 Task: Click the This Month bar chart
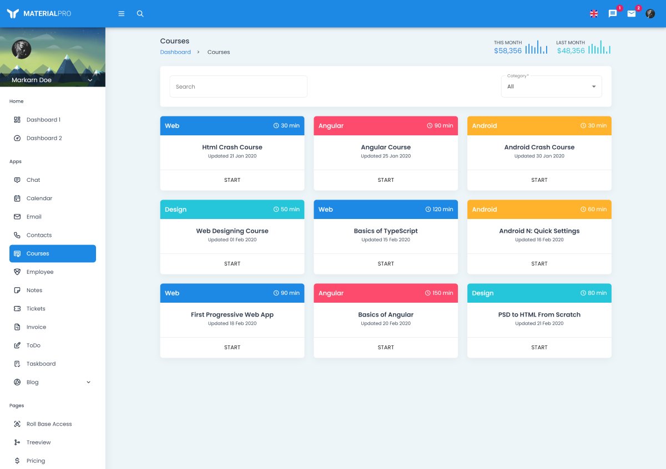click(537, 48)
